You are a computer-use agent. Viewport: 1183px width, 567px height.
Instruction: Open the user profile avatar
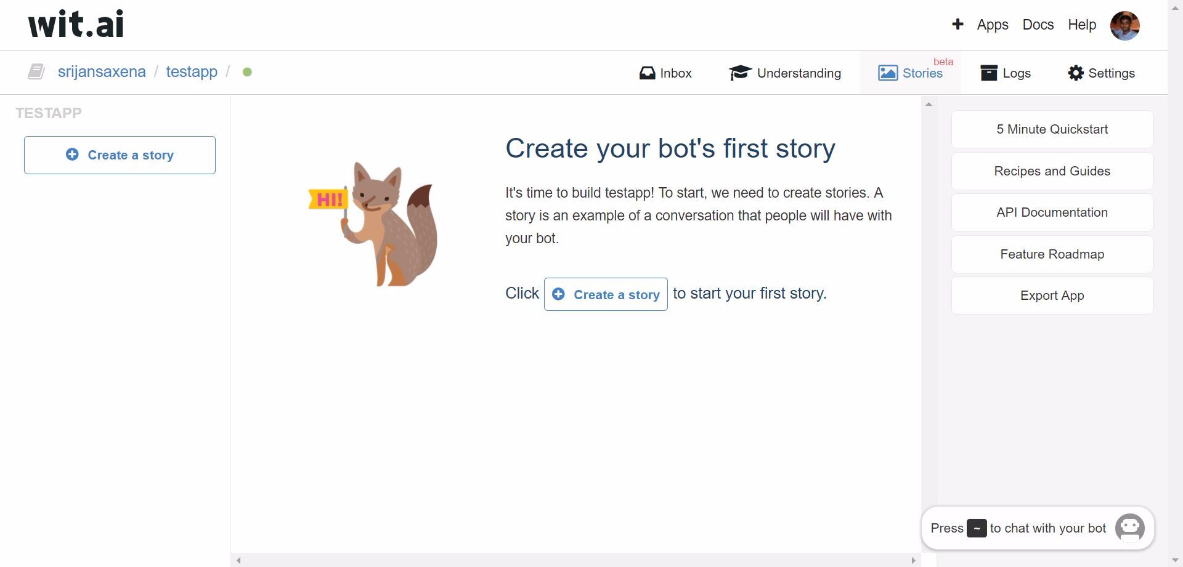click(x=1124, y=26)
